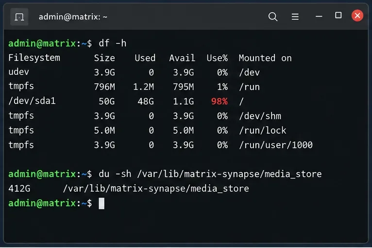Screen dimensions: 372x248
Task: Select the 'Filesystem' column header
Action: [34, 58]
